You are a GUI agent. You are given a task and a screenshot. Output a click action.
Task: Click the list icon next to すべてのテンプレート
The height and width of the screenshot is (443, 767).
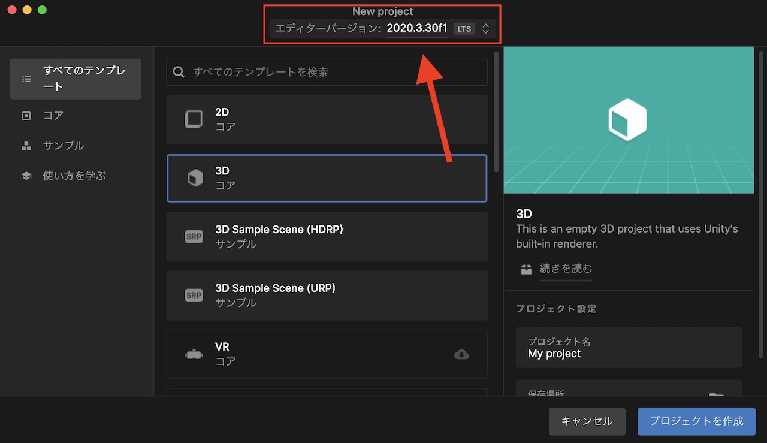pos(26,79)
